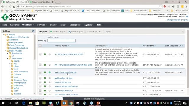Click the gray status icon for A - DB to Excel project
This screenshot has height=106, width=189.
(x=50, y=54)
